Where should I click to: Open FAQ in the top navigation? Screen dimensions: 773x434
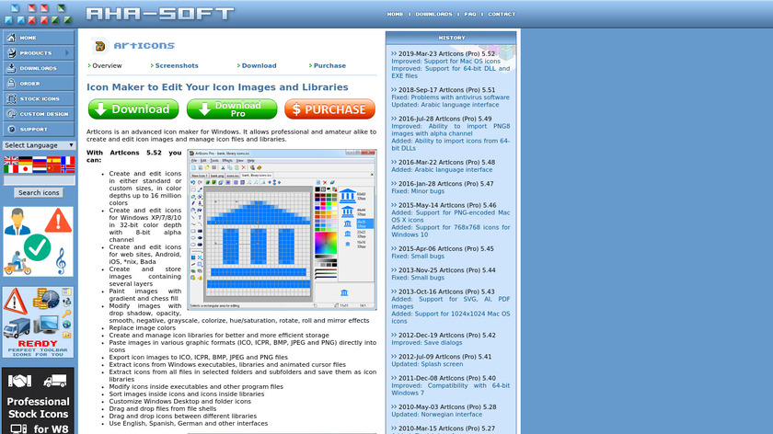coord(470,15)
